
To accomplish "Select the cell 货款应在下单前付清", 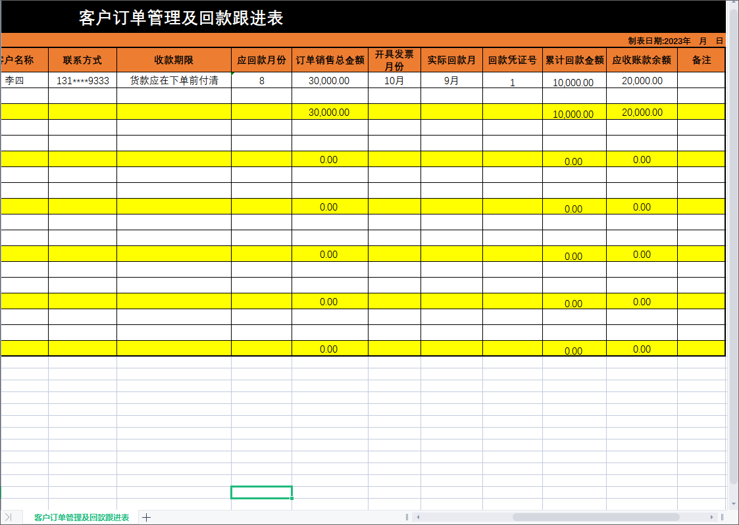I will 174,80.
